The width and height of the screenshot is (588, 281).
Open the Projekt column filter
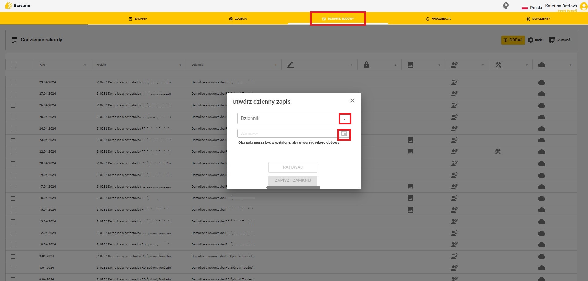pos(180,65)
